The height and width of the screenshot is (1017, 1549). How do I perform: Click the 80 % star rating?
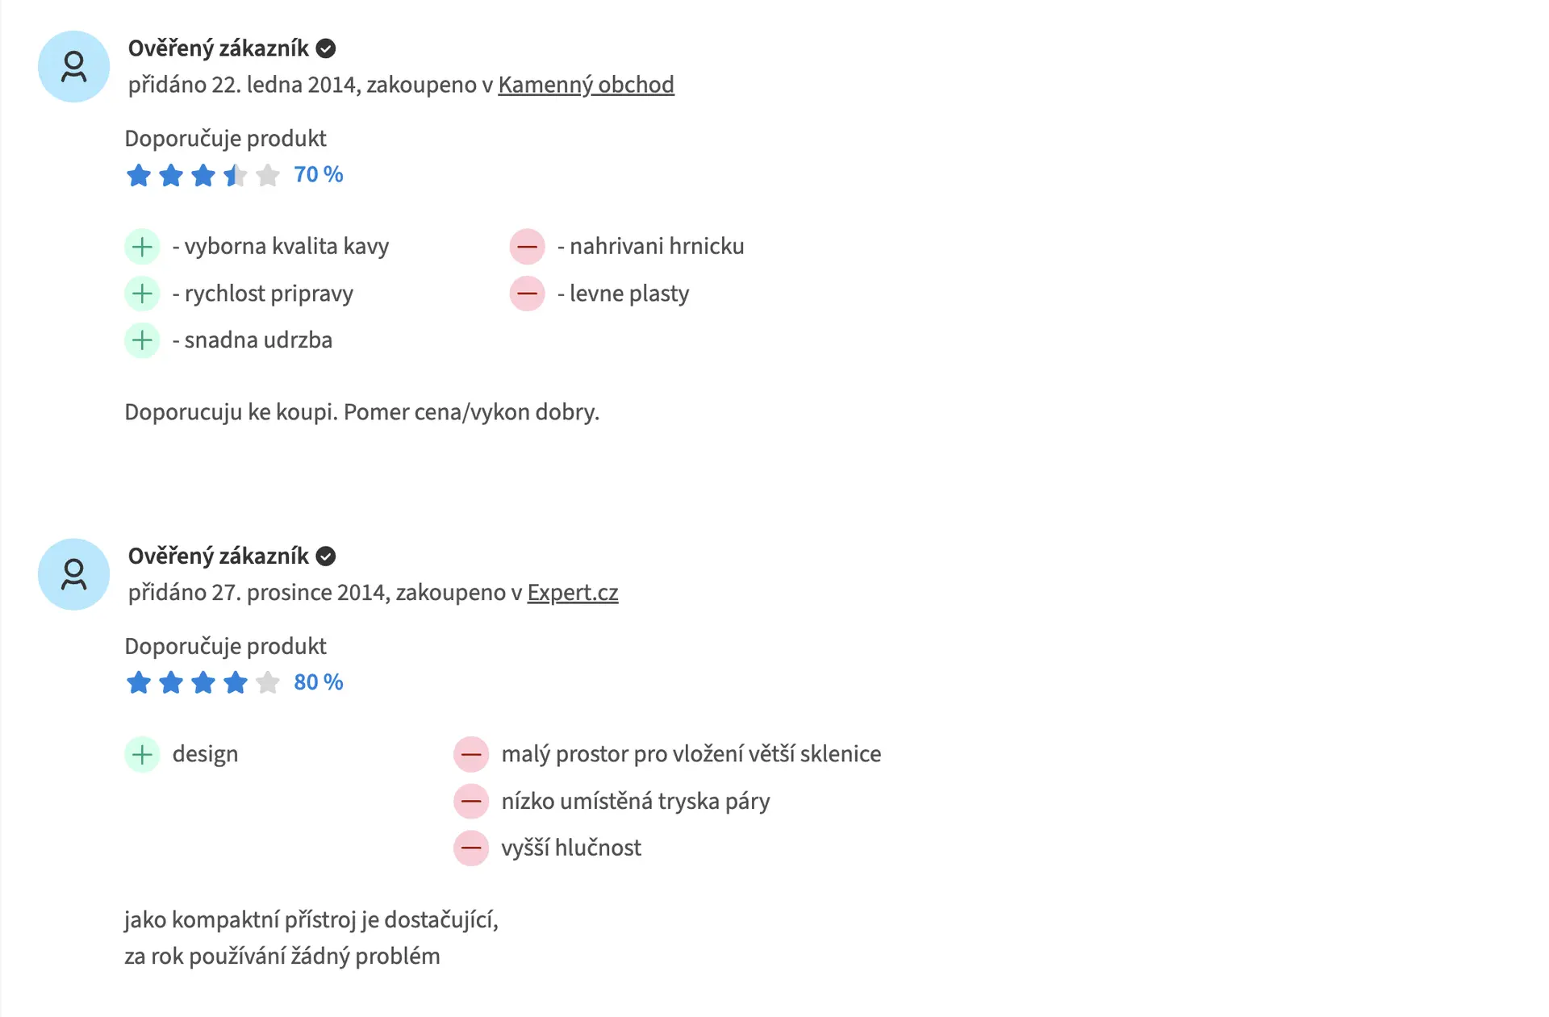point(202,683)
